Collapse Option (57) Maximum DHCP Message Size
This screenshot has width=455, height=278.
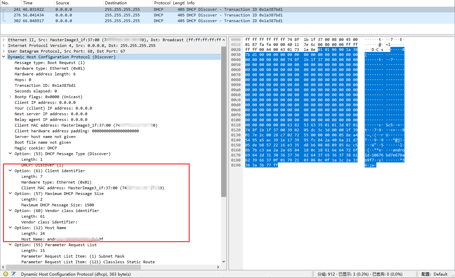[x=10, y=194]
